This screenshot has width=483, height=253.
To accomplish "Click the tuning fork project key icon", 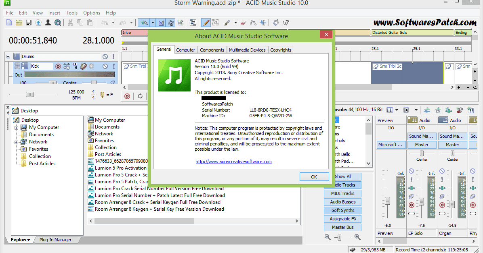I will [x=102, y=95].
